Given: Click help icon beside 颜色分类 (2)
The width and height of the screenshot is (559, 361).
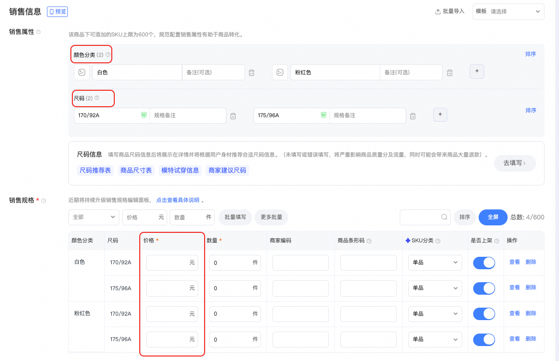Looking at the screenshot, I should [x=108, y=55].
